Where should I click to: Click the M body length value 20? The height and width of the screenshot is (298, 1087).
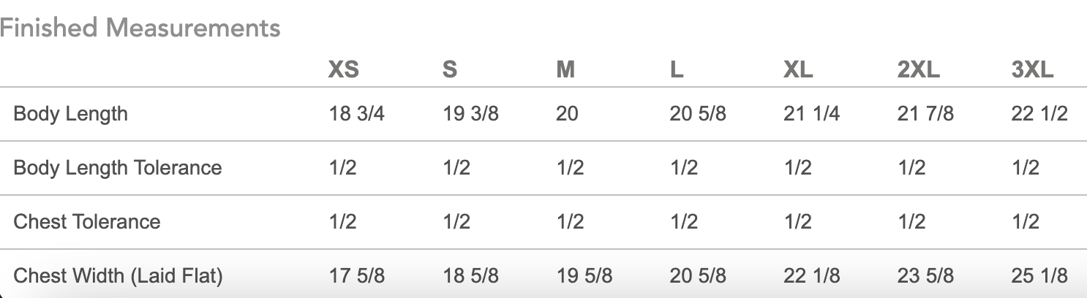(x=567, y=114)
